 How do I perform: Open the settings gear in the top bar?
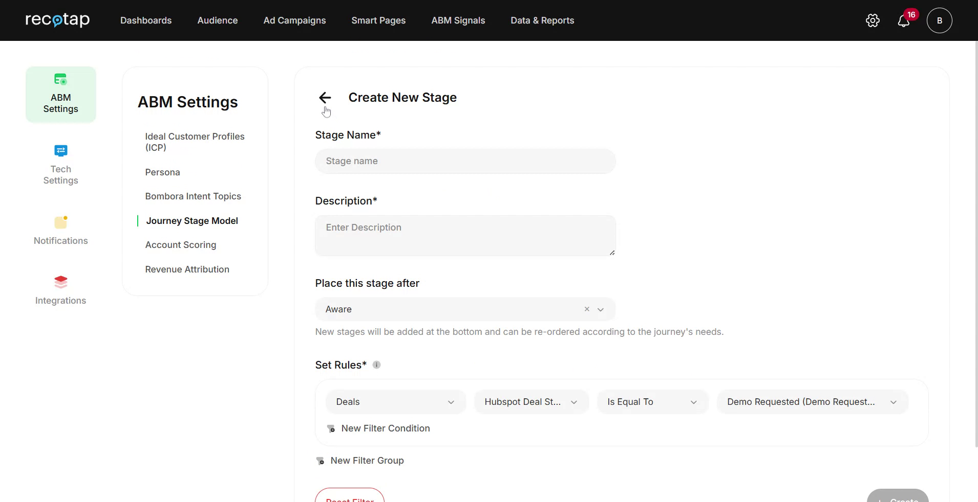[x=873, y=20]
